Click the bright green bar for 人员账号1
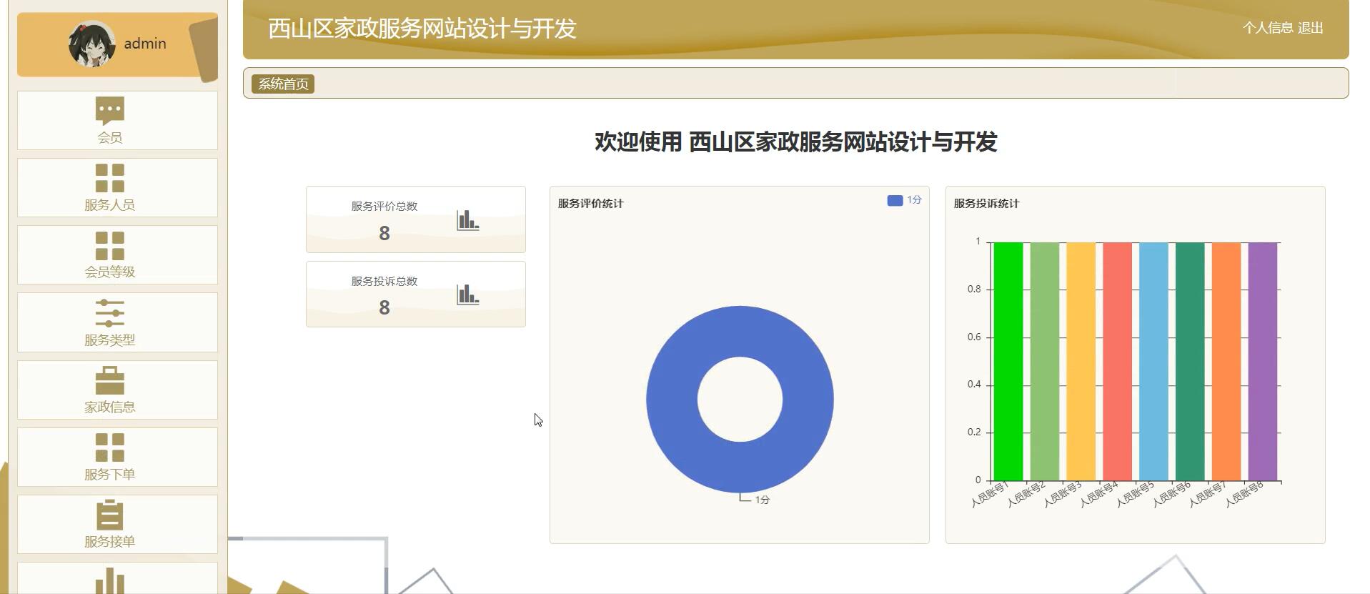The width and height of the screenshot is (1370, 594). 1008,362
